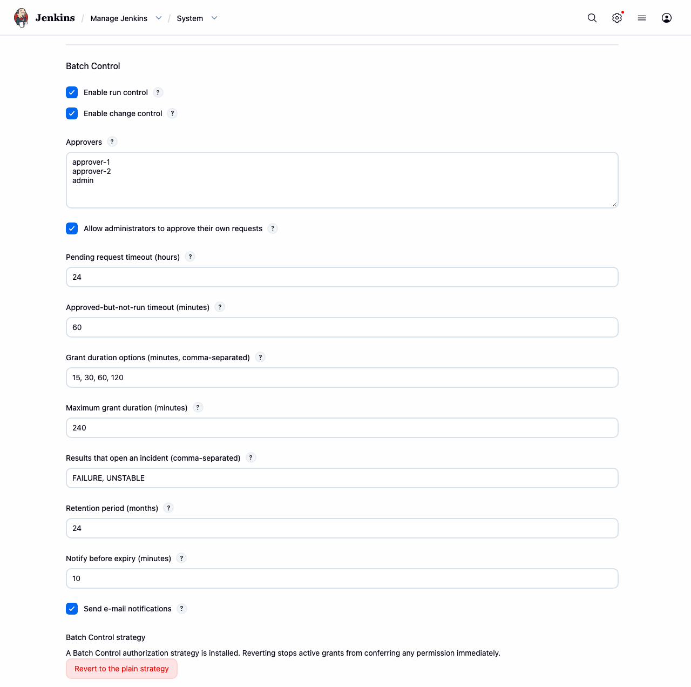The height and width of the screenshot is (687, 691).
Task: Disable Send e-mail notifications checkbox
Action: click(72, 609)
